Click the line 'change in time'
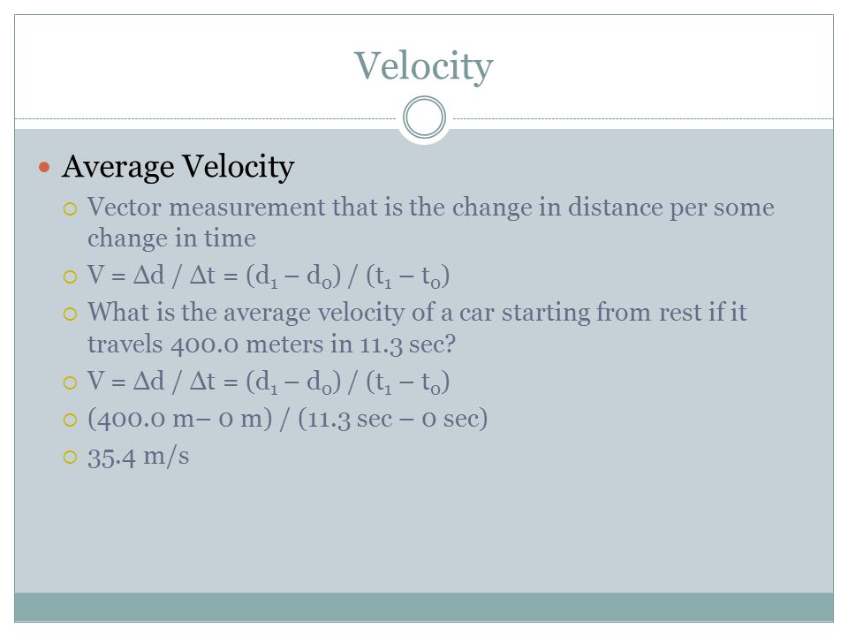Image resolution: width=848 pixels, height=636 pixels. [171, 238]
